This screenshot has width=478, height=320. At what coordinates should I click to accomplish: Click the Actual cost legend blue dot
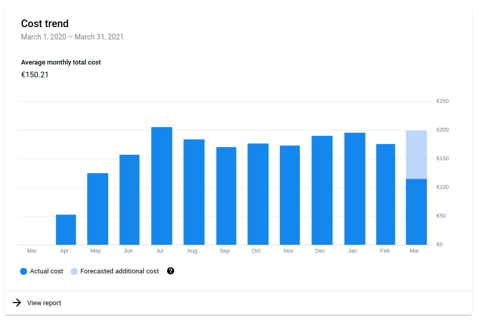[24, 271]
